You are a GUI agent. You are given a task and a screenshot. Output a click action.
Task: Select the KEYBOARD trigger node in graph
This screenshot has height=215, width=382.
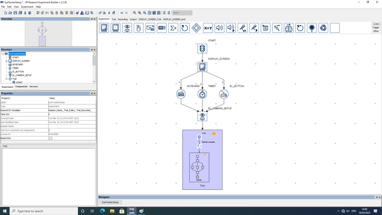(181, 94)
